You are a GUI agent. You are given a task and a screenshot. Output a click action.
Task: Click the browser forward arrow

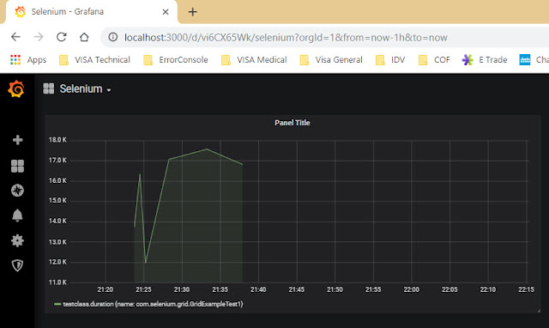coord(39,37)
